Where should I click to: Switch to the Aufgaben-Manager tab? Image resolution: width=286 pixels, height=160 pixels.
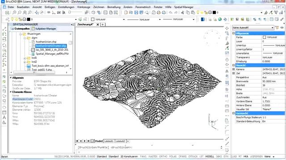44,28
